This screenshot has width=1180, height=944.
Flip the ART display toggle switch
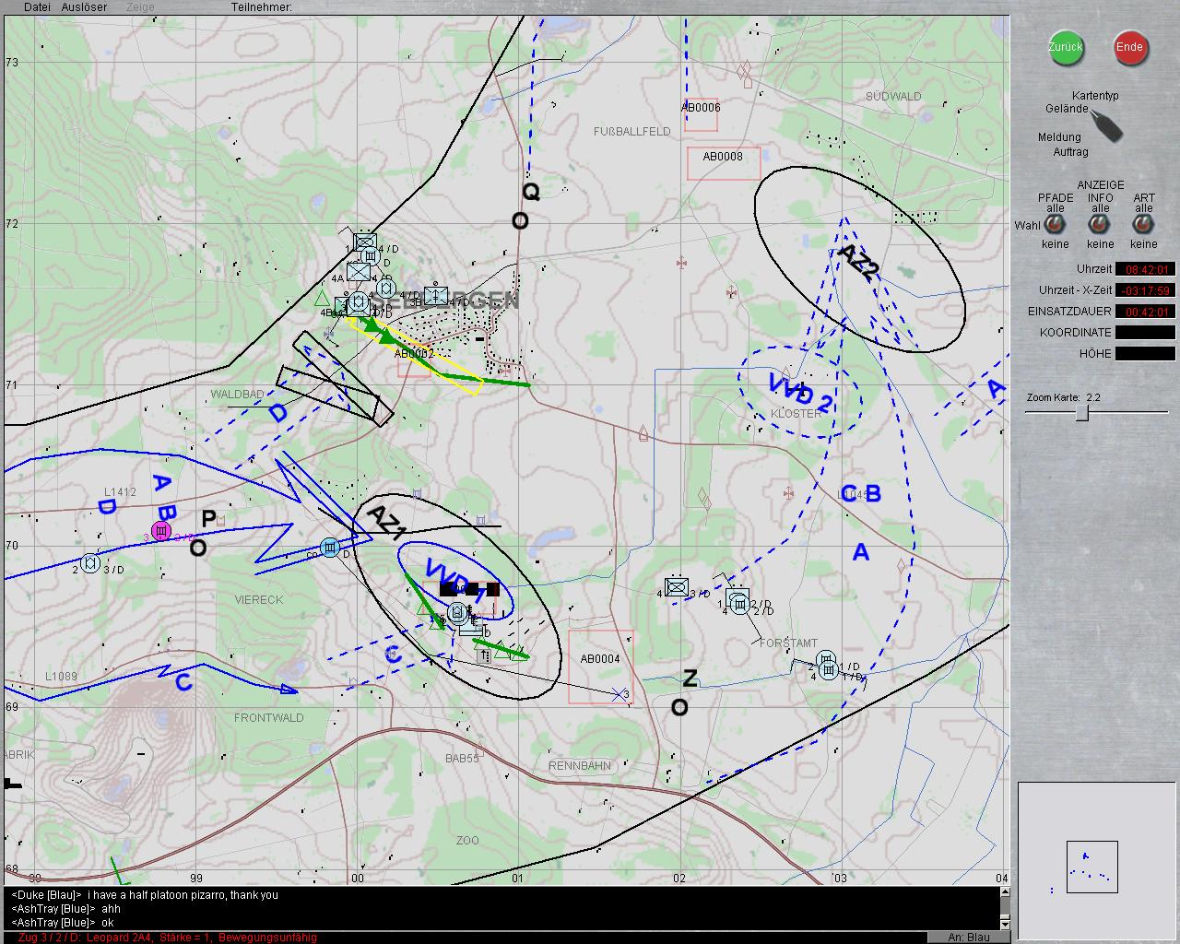(1143, 226)
